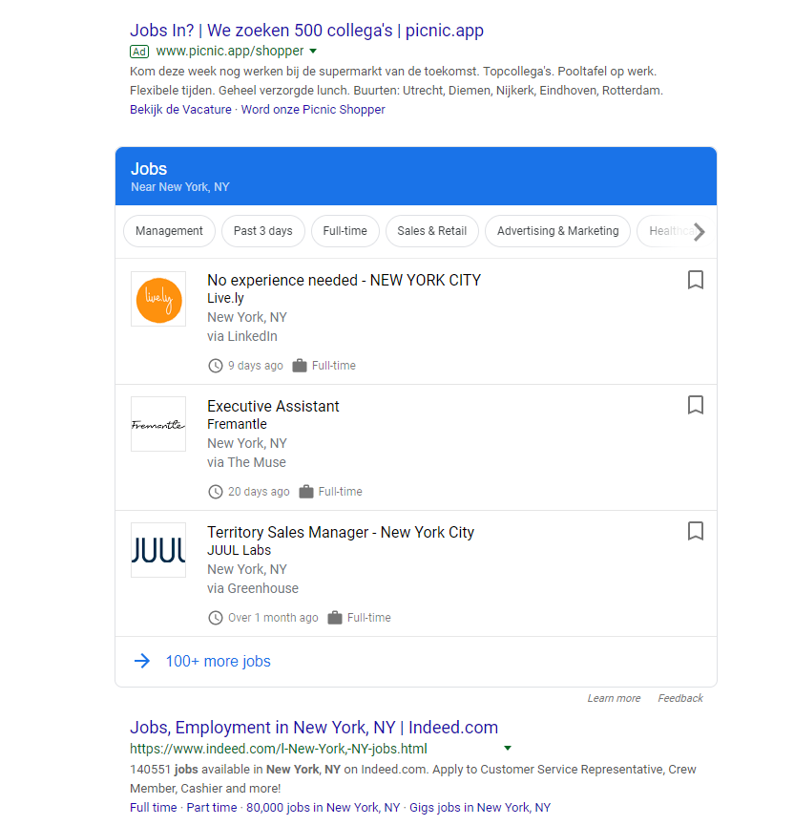Click the JUUL Labs company name
Viewport: 794px width, 826px height.
(239, 550)
